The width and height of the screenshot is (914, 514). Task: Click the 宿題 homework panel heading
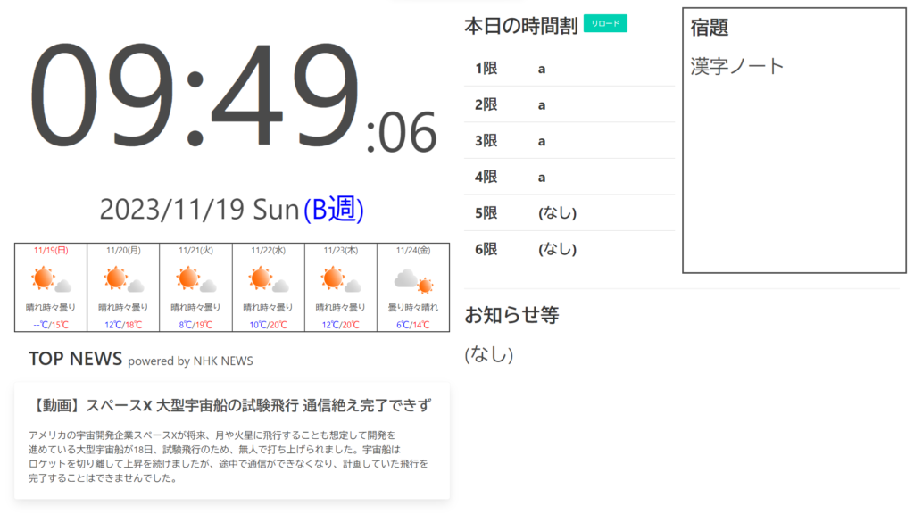(x=710, y=28)
